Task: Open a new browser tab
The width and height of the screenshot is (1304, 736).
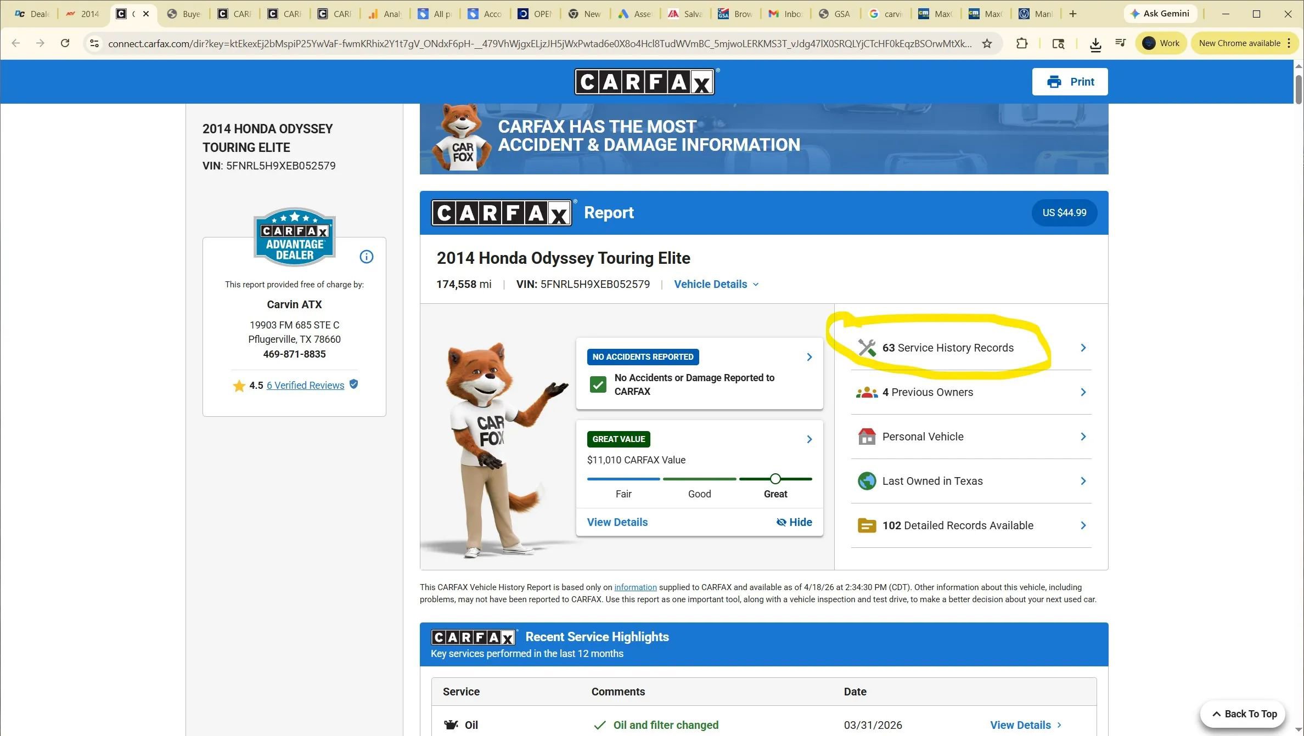Action: [1073, 14]
